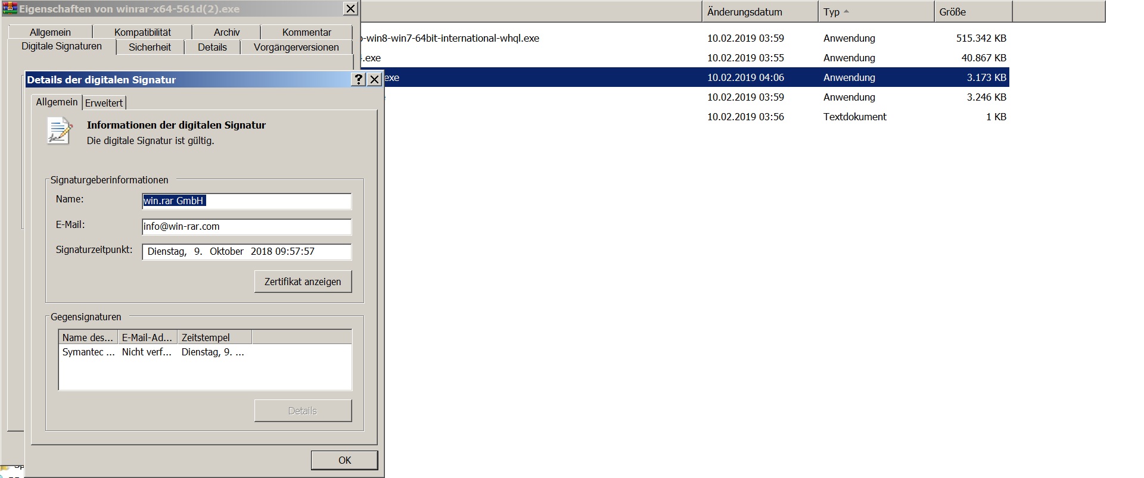Viewport: 1144px width, 478px height.
Task: Open the Kompatibilität tab
Action: pos(142,32)
